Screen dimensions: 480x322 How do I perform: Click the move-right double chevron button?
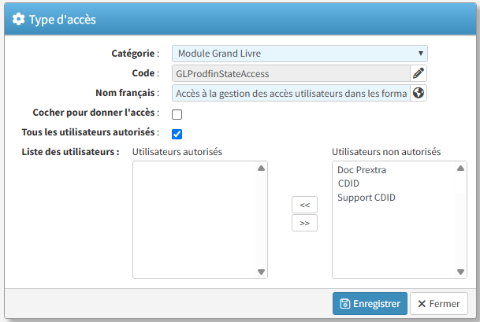pos(304,223)
